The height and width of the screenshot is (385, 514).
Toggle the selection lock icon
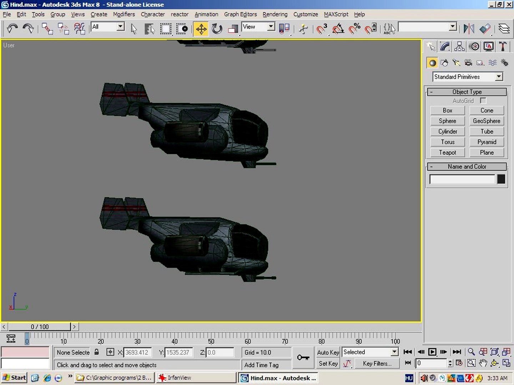tap(96, 352)
